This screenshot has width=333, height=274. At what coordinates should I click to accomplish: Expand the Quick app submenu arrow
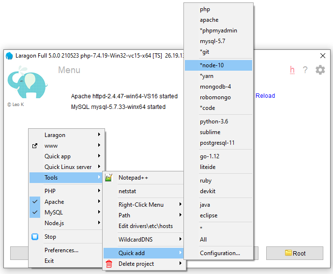[99, 156]
